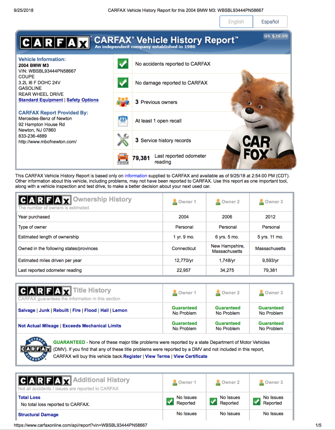Click Owner 2 miles per year 1,748/yr
The width and height of the screenshot is (335, 430).
click(227, 261)
